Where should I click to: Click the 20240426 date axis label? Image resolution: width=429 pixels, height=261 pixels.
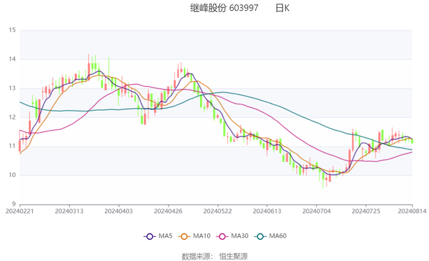pos(168,211)
